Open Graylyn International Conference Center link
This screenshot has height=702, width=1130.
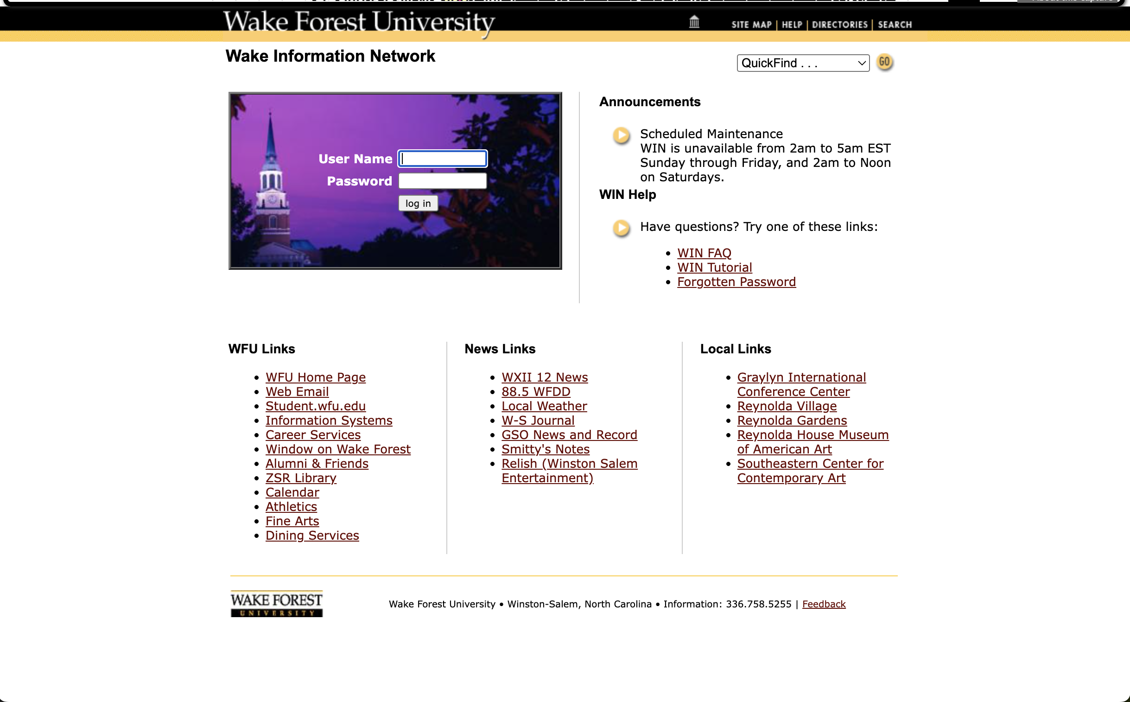pos(801,384)
